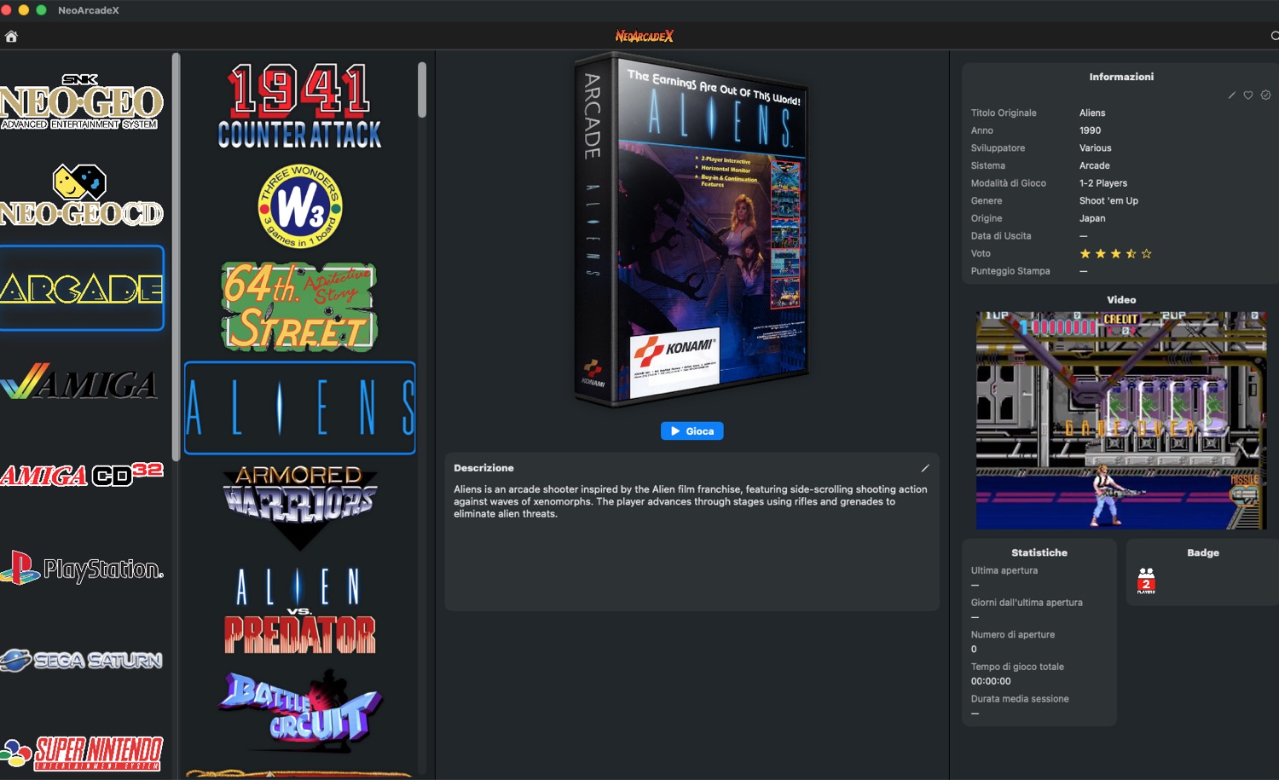
Task: Click the 'Giorni dall'ultima apertura' label
Action: point(1027,603)
